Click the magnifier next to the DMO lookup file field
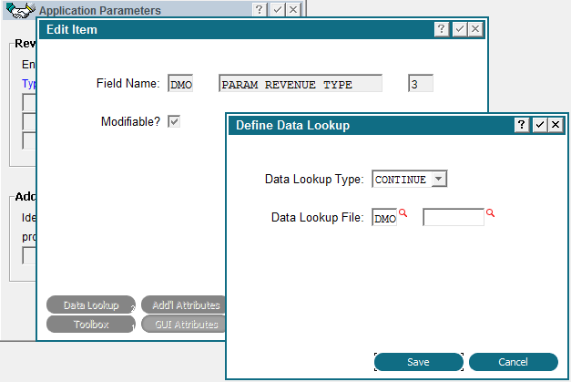The height and width of the screenshot is (382, 571). point(403,212)
